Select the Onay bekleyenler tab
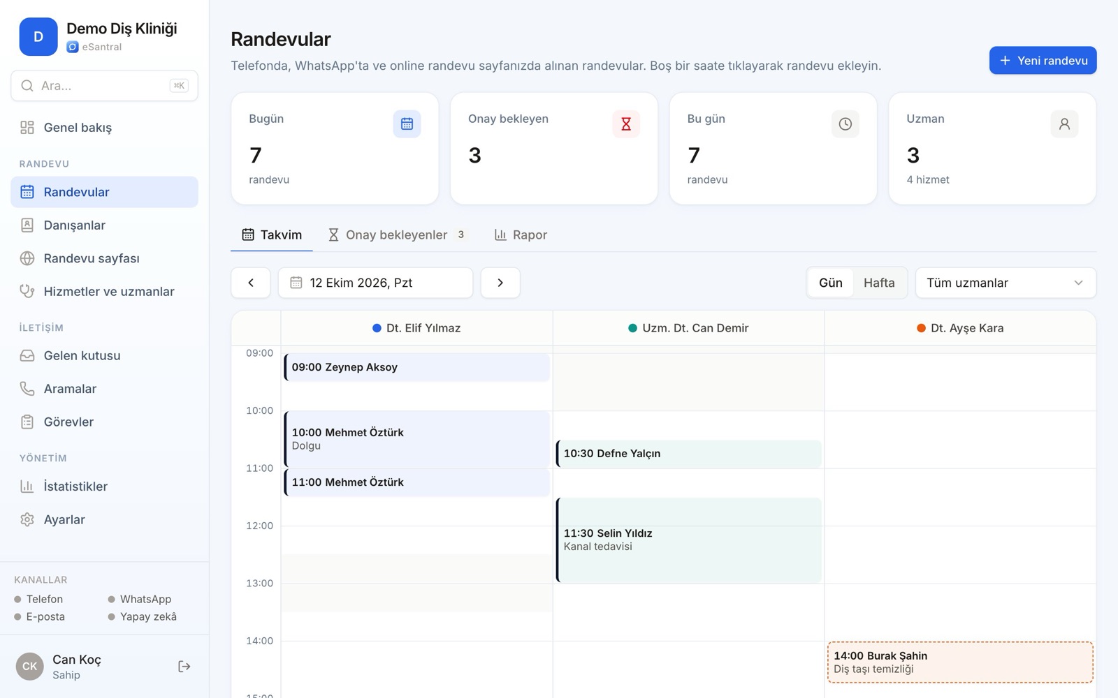This screenshot has width=1118, height=698. click(x=397, y=235)
